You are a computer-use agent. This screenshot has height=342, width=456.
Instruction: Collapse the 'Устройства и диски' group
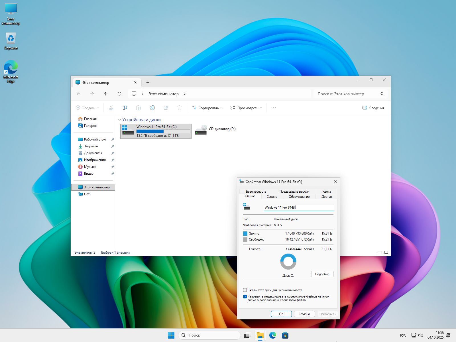click(120, 120)
